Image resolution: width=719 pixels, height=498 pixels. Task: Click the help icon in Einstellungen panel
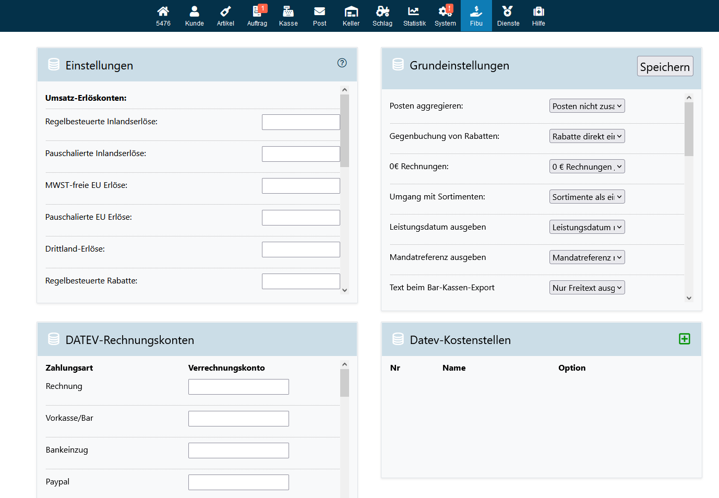(x=342, y=63)
